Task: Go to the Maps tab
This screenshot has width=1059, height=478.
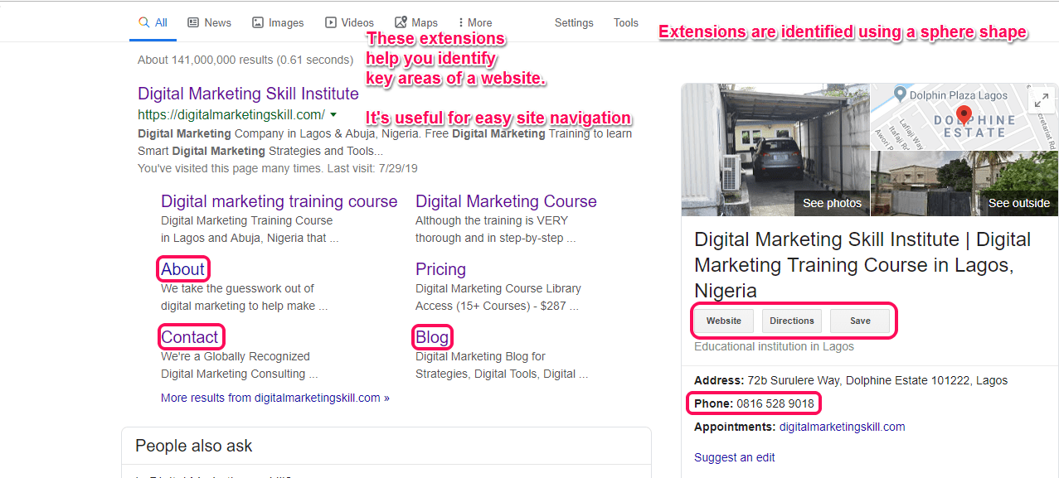Action: [x=416, y=23]
